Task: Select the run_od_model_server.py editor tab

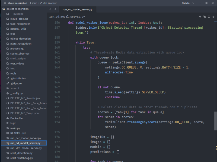Action: 78,9
